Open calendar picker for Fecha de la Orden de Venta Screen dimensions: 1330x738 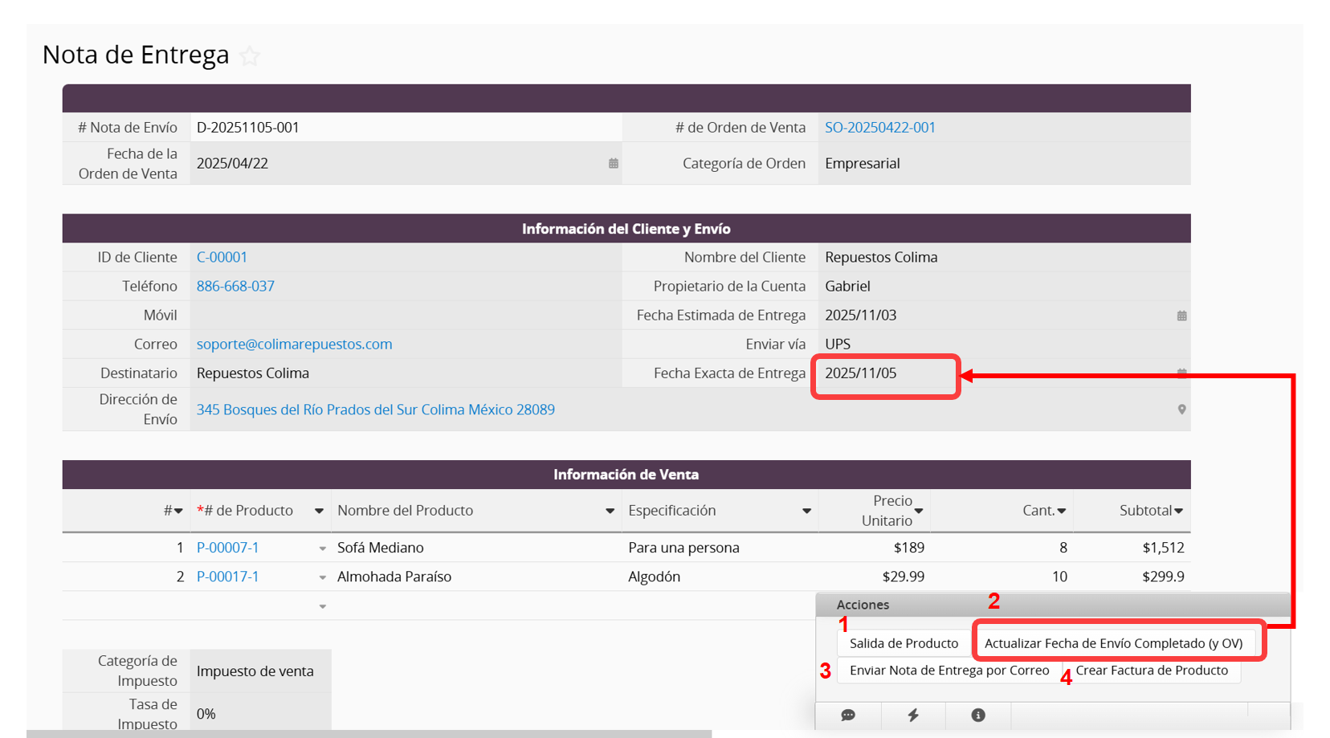(x=613, y=164)
